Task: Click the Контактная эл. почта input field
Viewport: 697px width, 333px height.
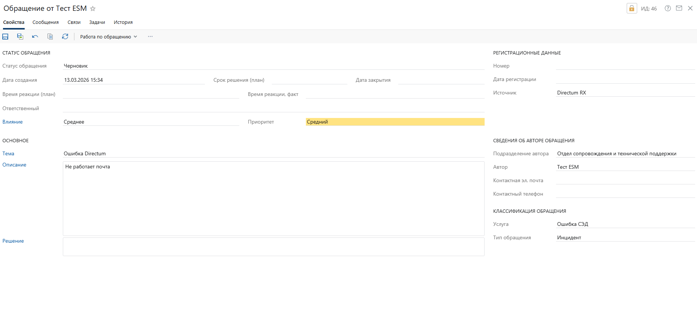Action: (625, 181)
